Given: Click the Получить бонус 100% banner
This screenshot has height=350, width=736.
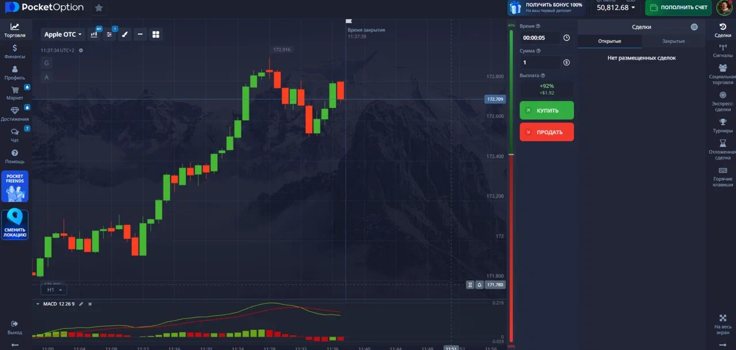Looking at the screenshot, I should point(546,7).
